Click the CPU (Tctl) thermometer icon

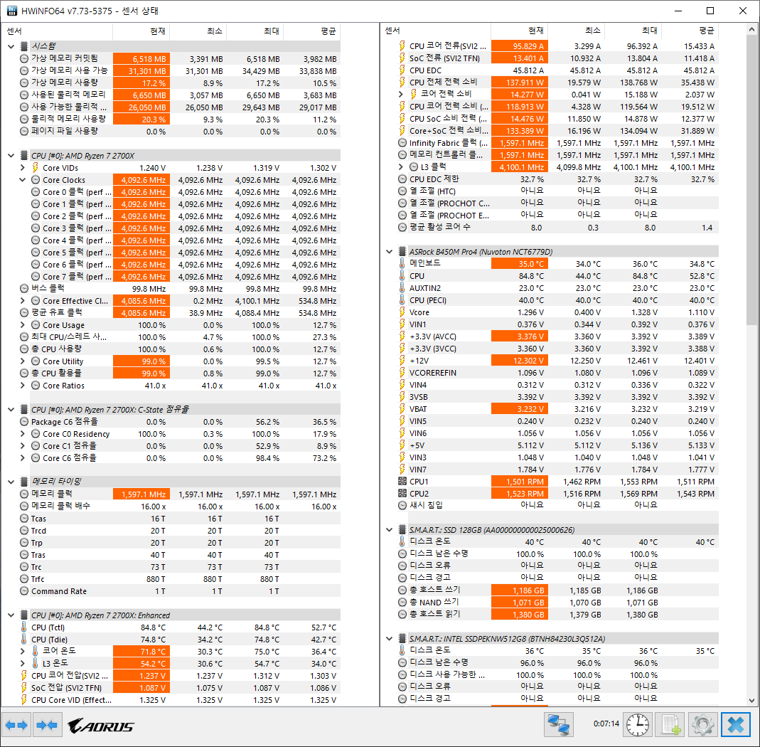tap(23, 627)
